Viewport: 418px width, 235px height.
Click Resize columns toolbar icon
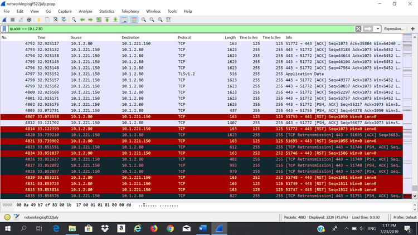(169, 19)
